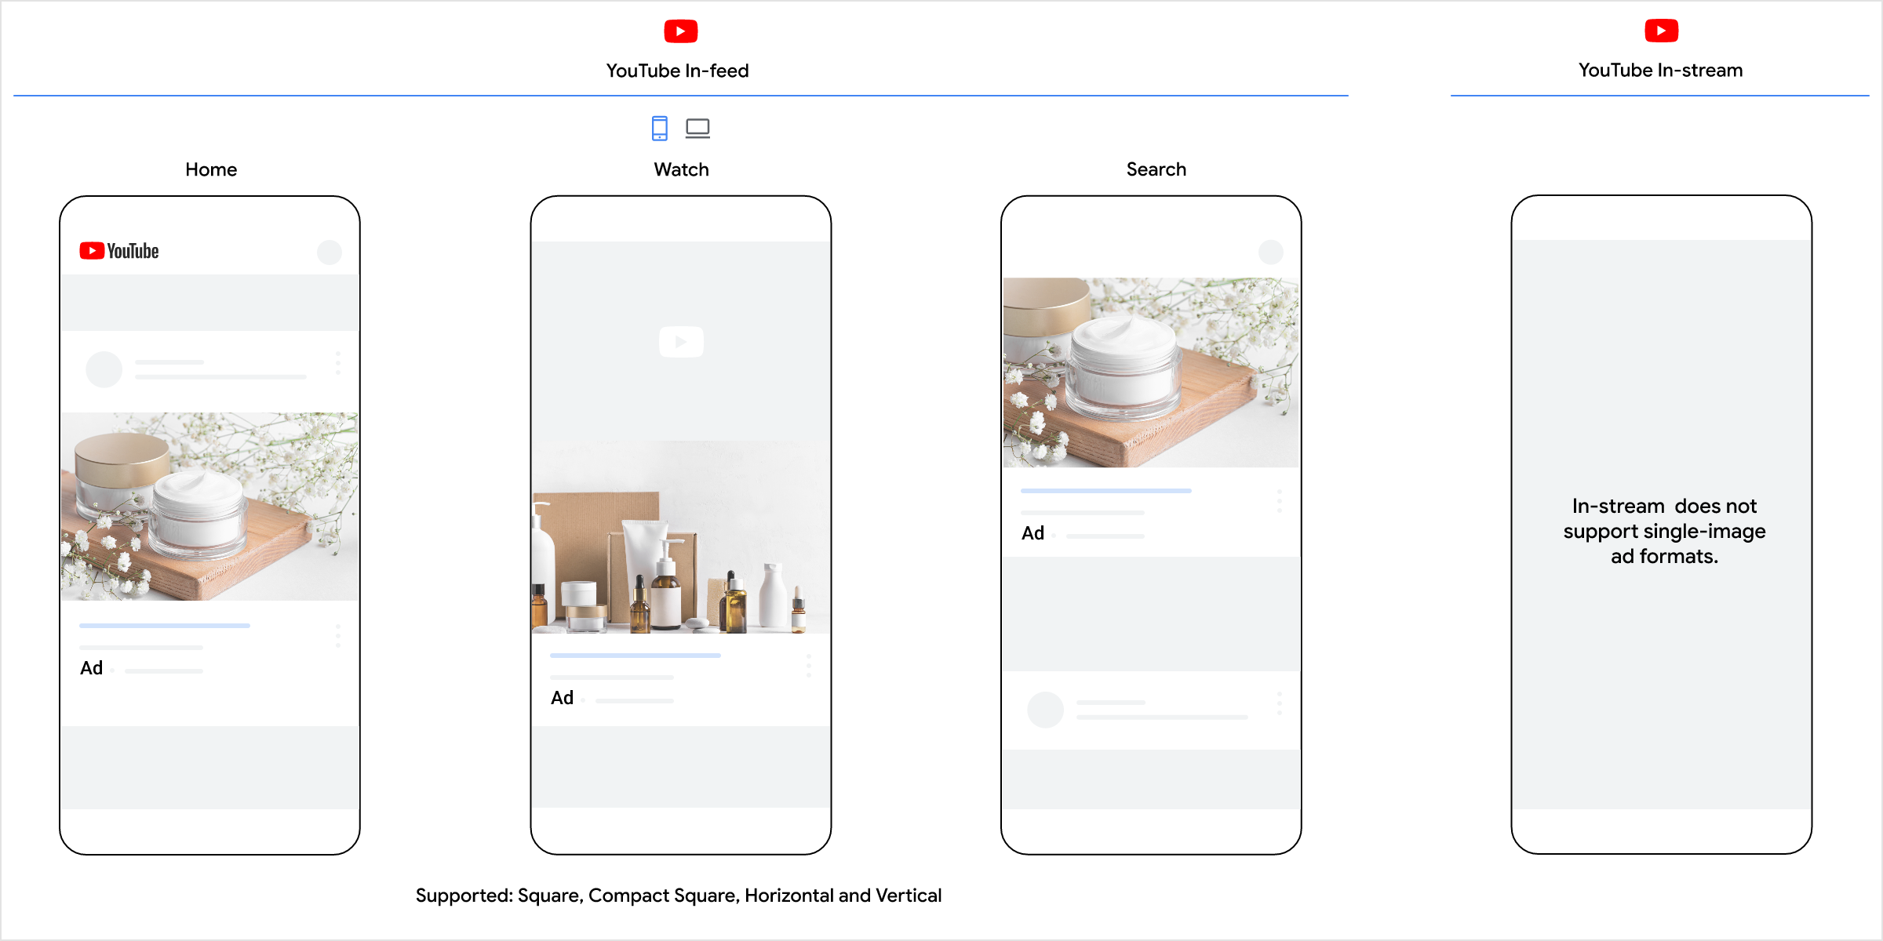Click the face cream ad image in Home
Image resolution: width=1883 pixels, height=941 pixels.
tap(209, 507)
